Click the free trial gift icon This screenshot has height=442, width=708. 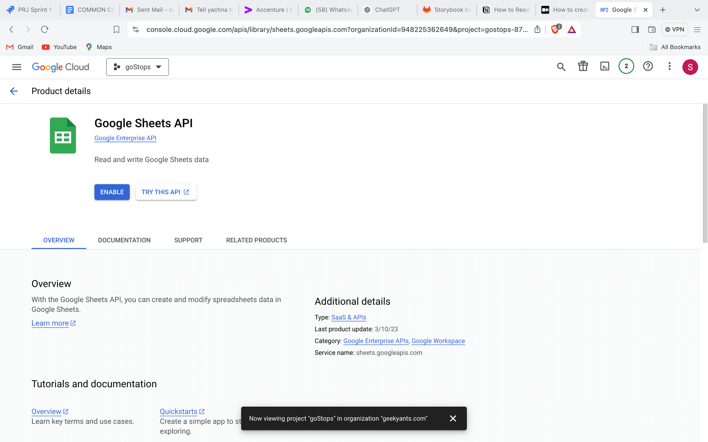[x=583, y=66]
